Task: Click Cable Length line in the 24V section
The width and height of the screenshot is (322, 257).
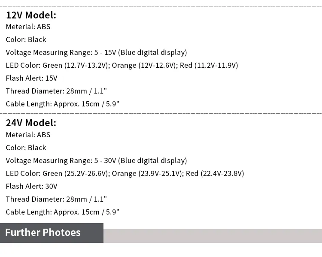Action: 62,212
